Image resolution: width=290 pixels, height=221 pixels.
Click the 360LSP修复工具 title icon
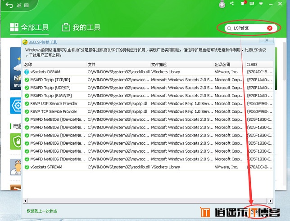(x=25, y=42)
